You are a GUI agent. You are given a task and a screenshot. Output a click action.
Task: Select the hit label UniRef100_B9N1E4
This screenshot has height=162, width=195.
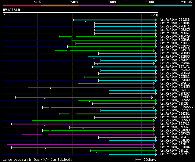coord(175,151)
